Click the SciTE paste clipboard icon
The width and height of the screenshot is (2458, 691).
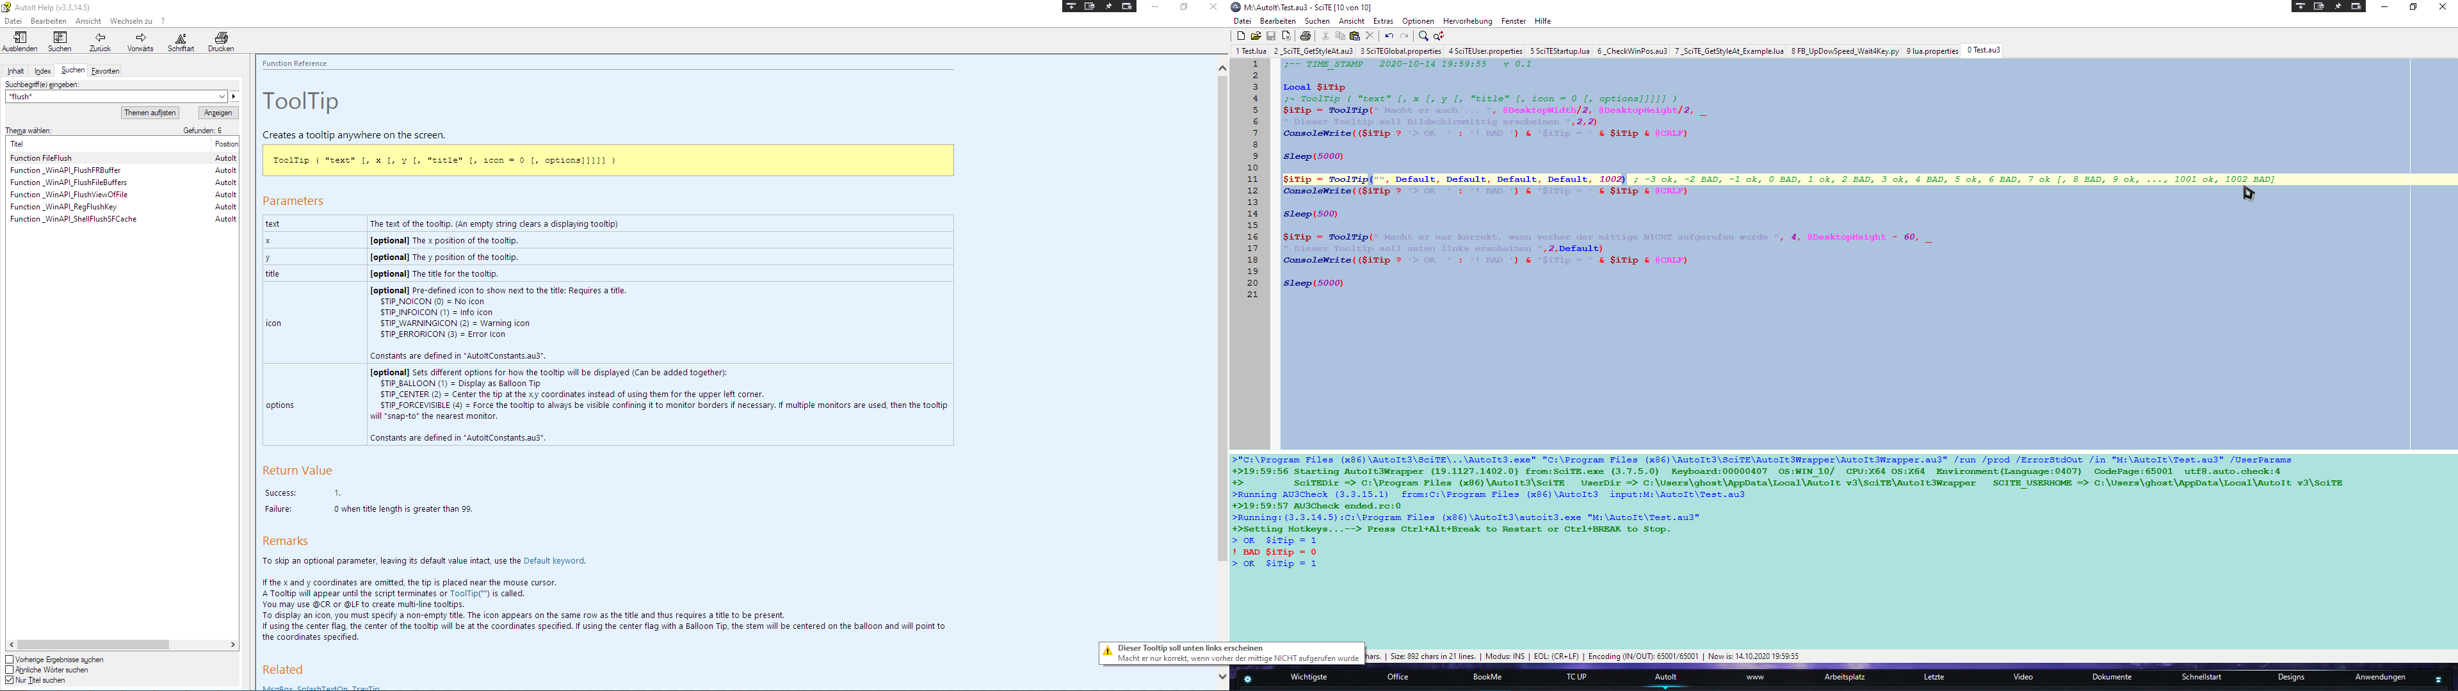pyautogui.click(x=1354, y=37)
